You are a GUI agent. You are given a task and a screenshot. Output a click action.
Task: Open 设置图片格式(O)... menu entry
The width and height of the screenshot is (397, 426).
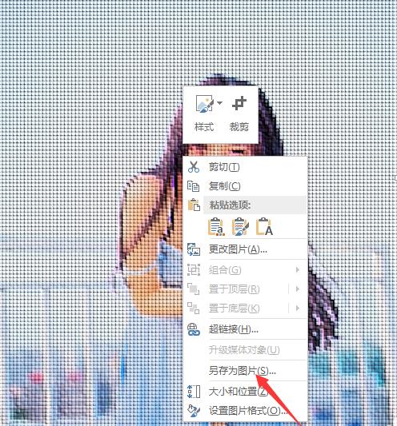point(247,411)
